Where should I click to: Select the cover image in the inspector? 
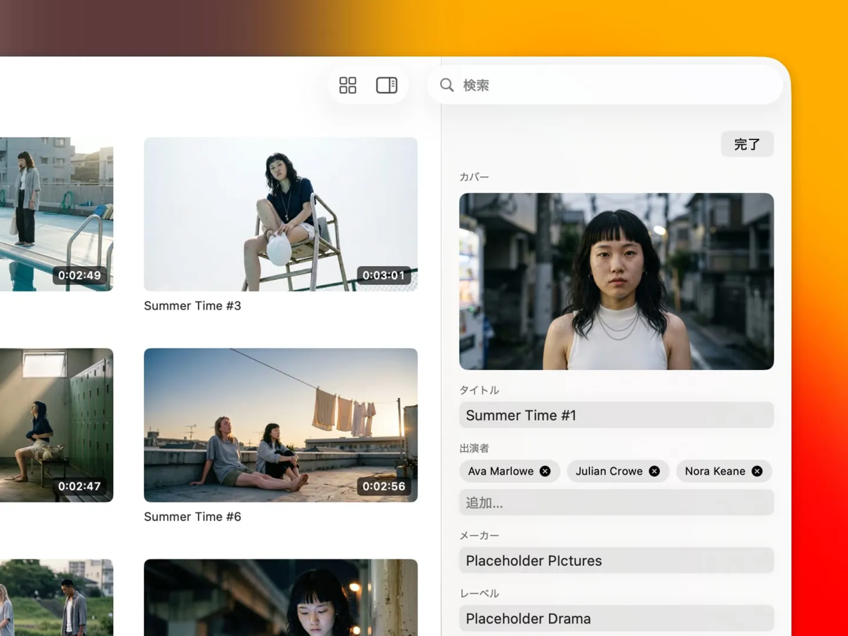617,281
